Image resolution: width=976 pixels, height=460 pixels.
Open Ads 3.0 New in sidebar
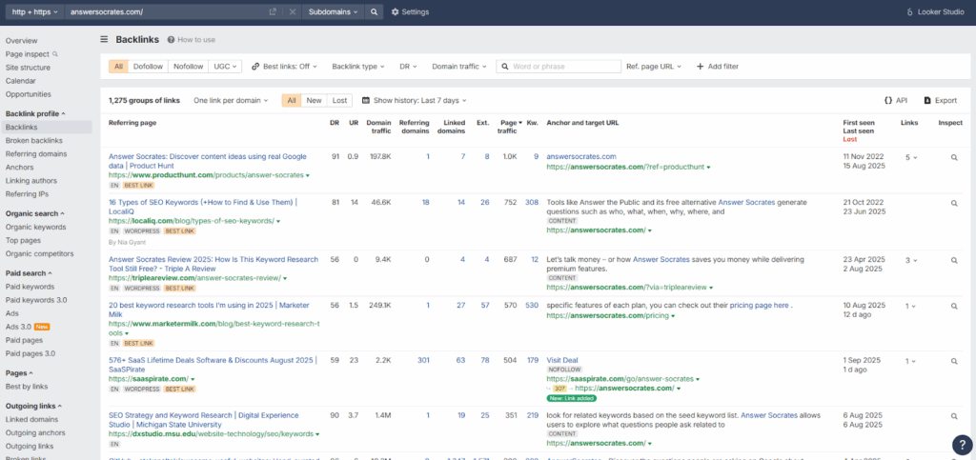click(x=27, y=327)
